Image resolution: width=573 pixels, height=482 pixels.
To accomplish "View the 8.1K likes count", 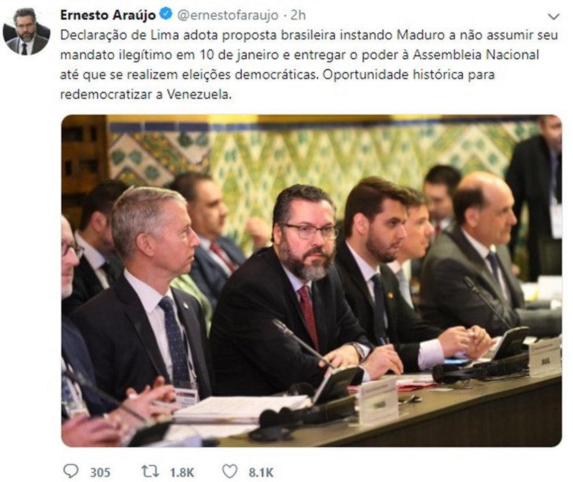I will click(261, 472).
